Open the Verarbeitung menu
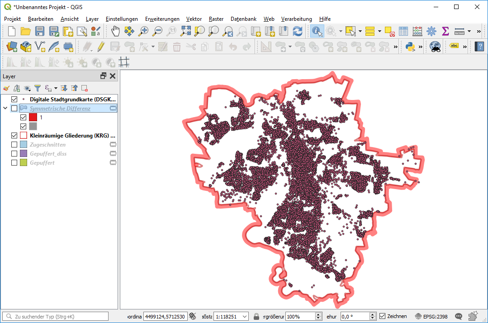The width and height of the screenshot is (488, 323). 296,19
